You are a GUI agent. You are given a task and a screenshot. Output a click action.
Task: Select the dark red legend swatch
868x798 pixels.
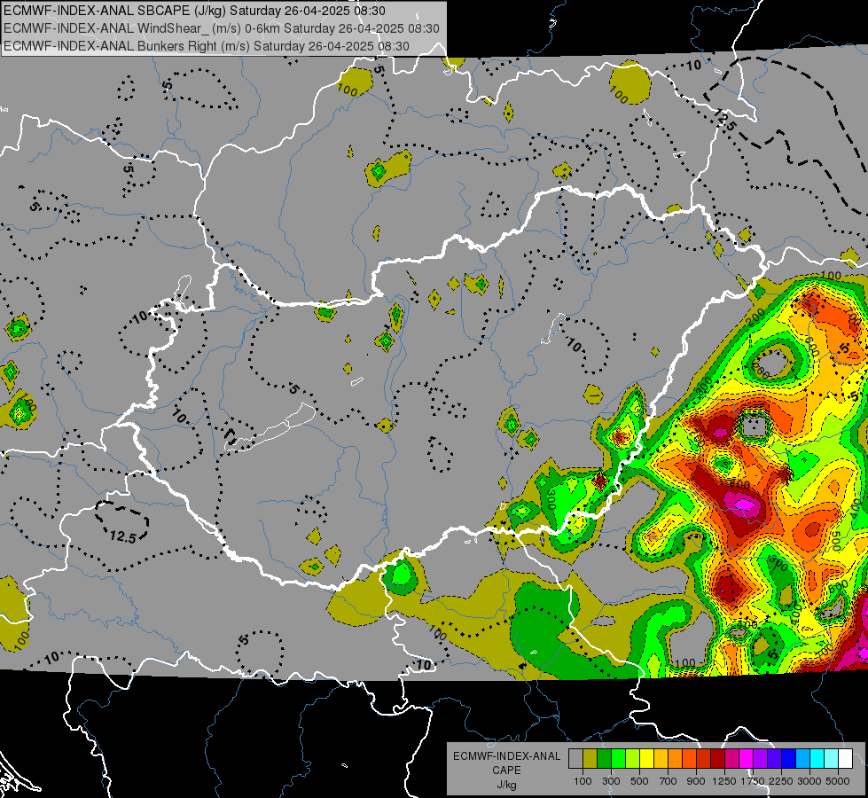point(717,759)
